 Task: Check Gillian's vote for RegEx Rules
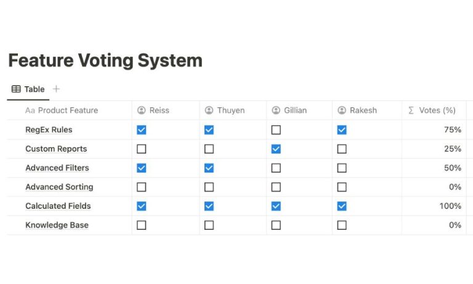coord(276,130)
